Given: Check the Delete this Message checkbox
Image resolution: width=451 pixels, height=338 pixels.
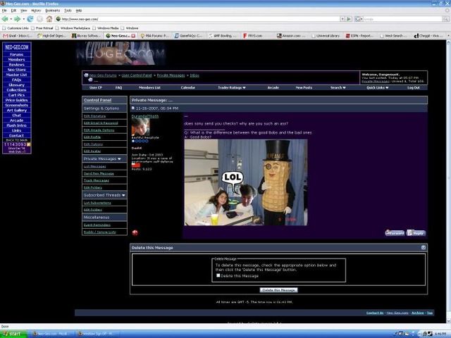Looking at the screenshot, I should [218, 275].
